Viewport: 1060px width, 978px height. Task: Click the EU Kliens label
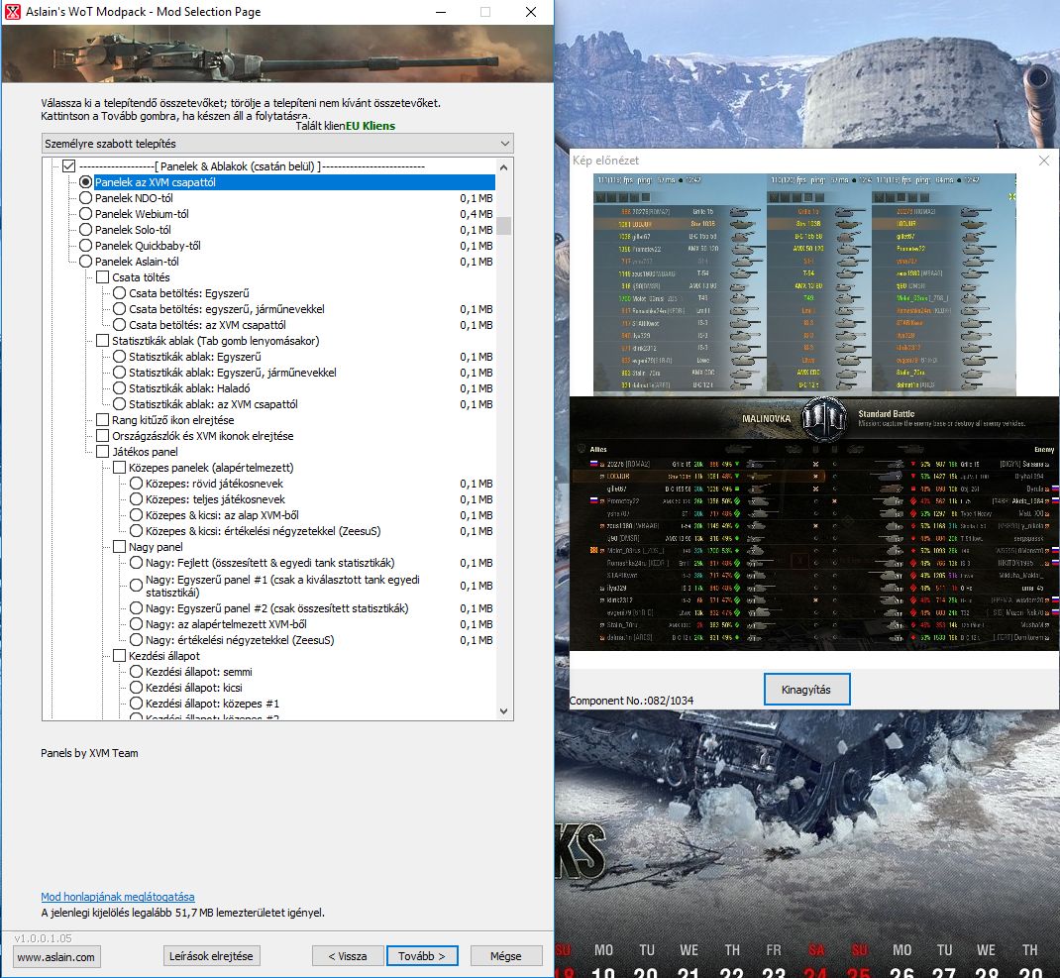click(x=371, y=126)
